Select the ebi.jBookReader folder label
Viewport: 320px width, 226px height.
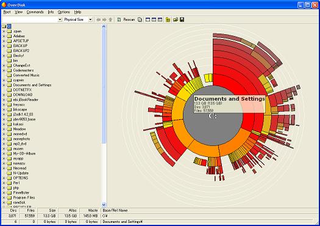26,100
